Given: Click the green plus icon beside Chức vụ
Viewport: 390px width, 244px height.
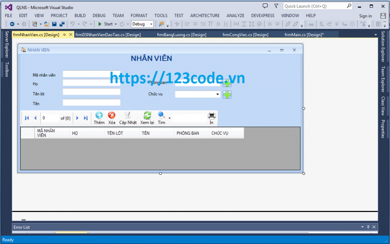Looking at the screenshot, I should [x=227, y=95].
